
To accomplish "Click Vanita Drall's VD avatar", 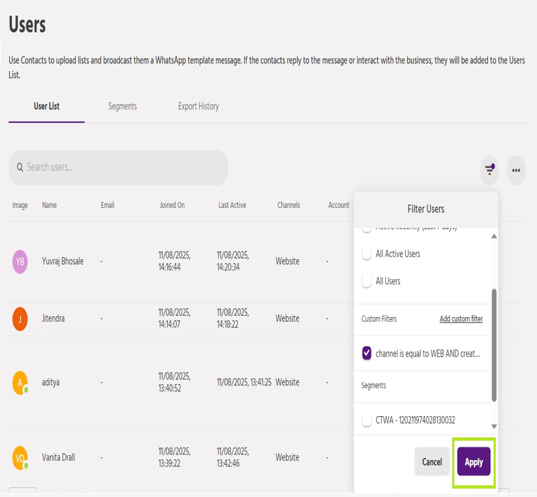I will pyautogui.click(x=20, y=458).
